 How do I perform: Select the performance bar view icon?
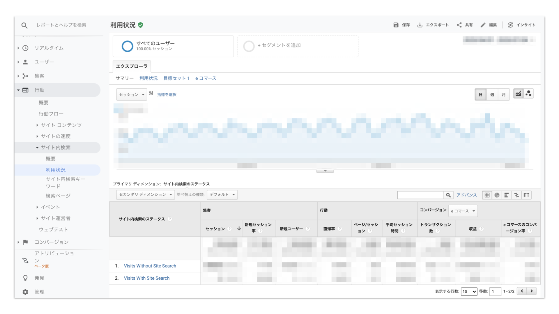507,195
